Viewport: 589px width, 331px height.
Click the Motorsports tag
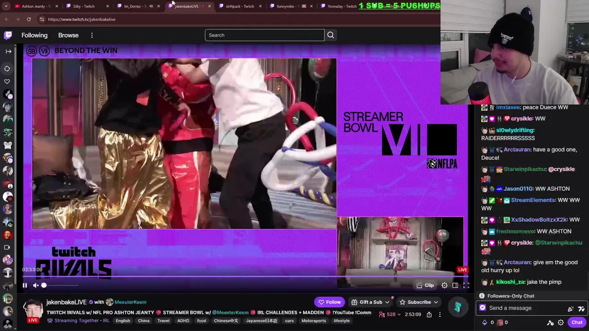[x=314, y=321]
